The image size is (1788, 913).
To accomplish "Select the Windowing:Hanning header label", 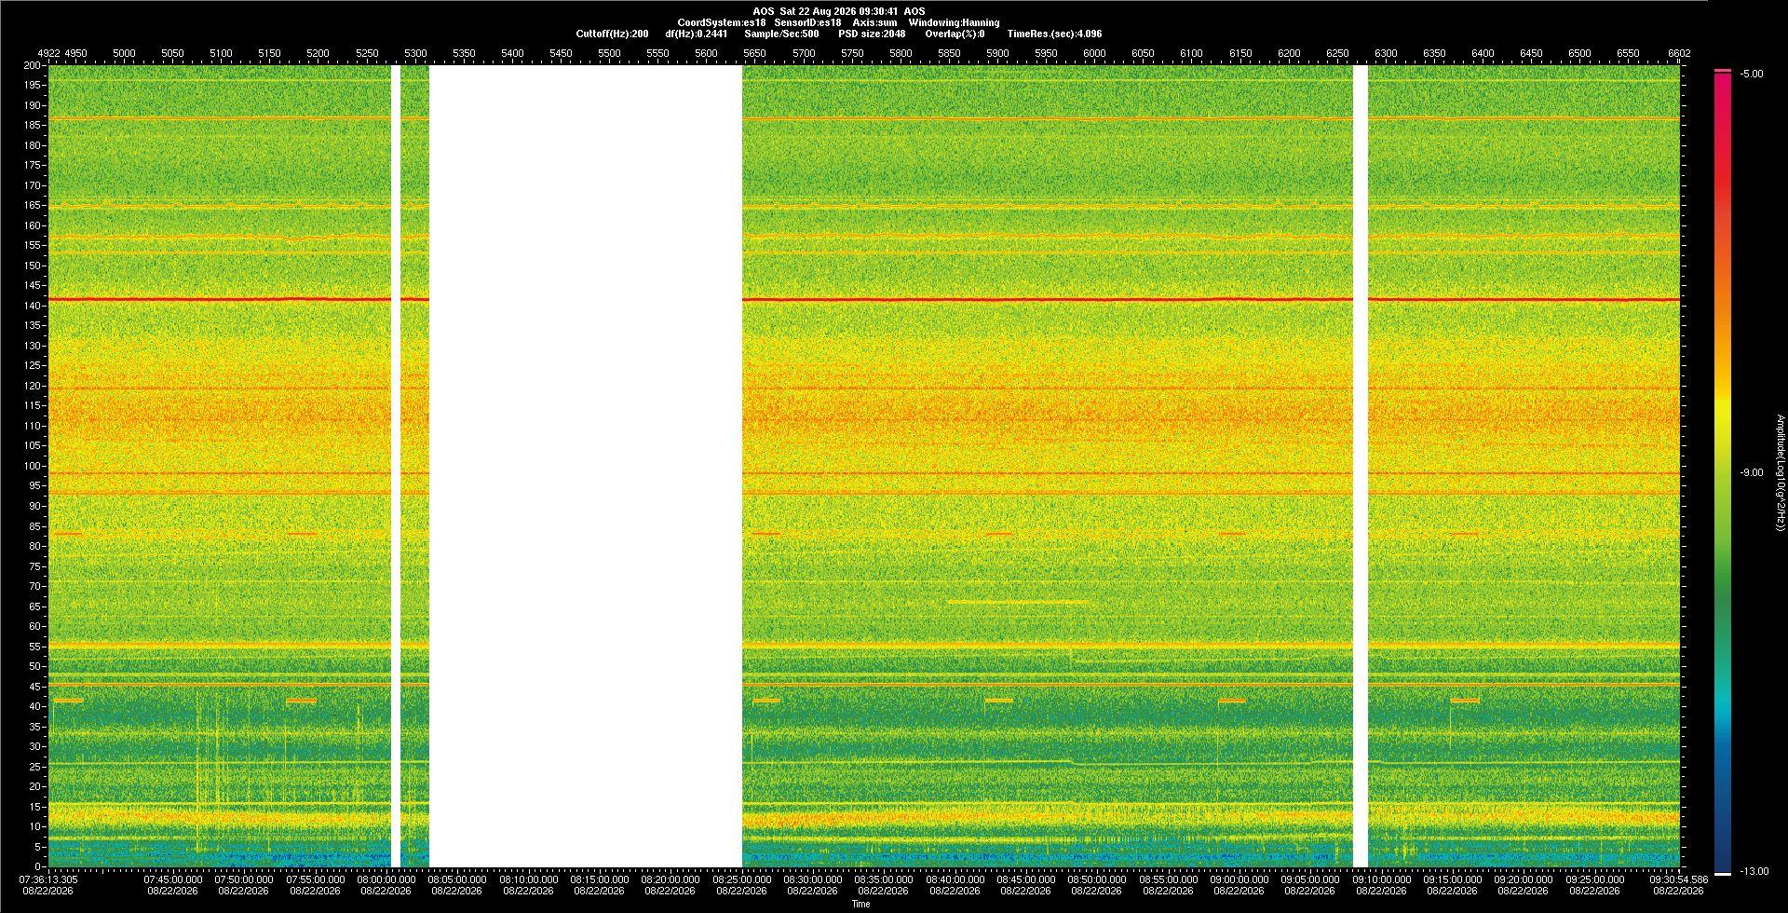I will 954,22.
